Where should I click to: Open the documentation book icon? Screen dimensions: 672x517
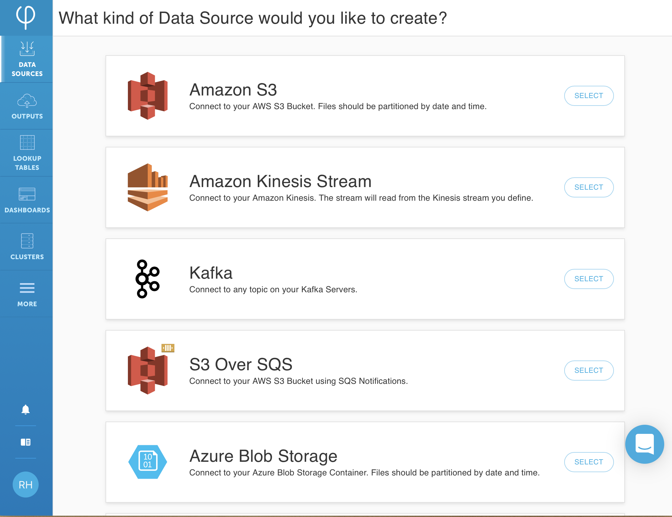(x=26, y=442)
